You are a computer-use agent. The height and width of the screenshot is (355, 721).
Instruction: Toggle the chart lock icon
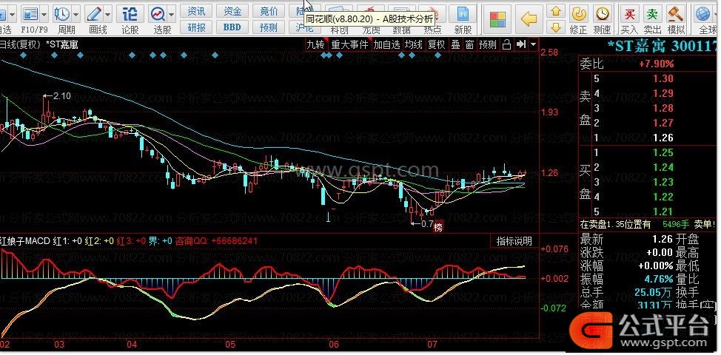pyautogui.click(x=507, y=44)
